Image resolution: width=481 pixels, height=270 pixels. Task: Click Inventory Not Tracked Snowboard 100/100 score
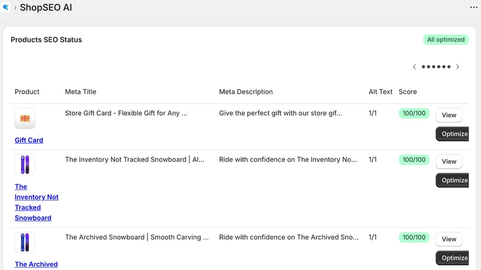tap(414, 160)
